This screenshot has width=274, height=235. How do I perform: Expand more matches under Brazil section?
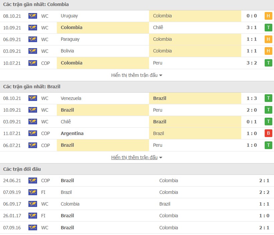[137, 157]
